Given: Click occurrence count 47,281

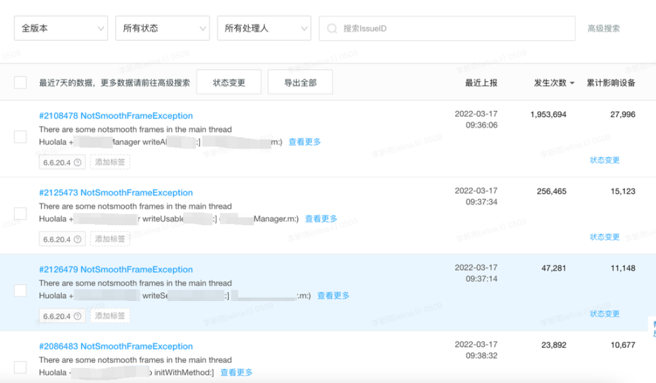Looking at the screenshot, I should (x=553, y=268).
